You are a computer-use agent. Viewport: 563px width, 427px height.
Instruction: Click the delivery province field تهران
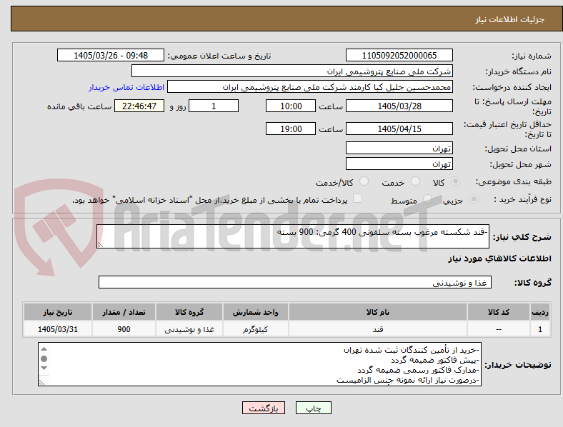(x=399, y=149)
